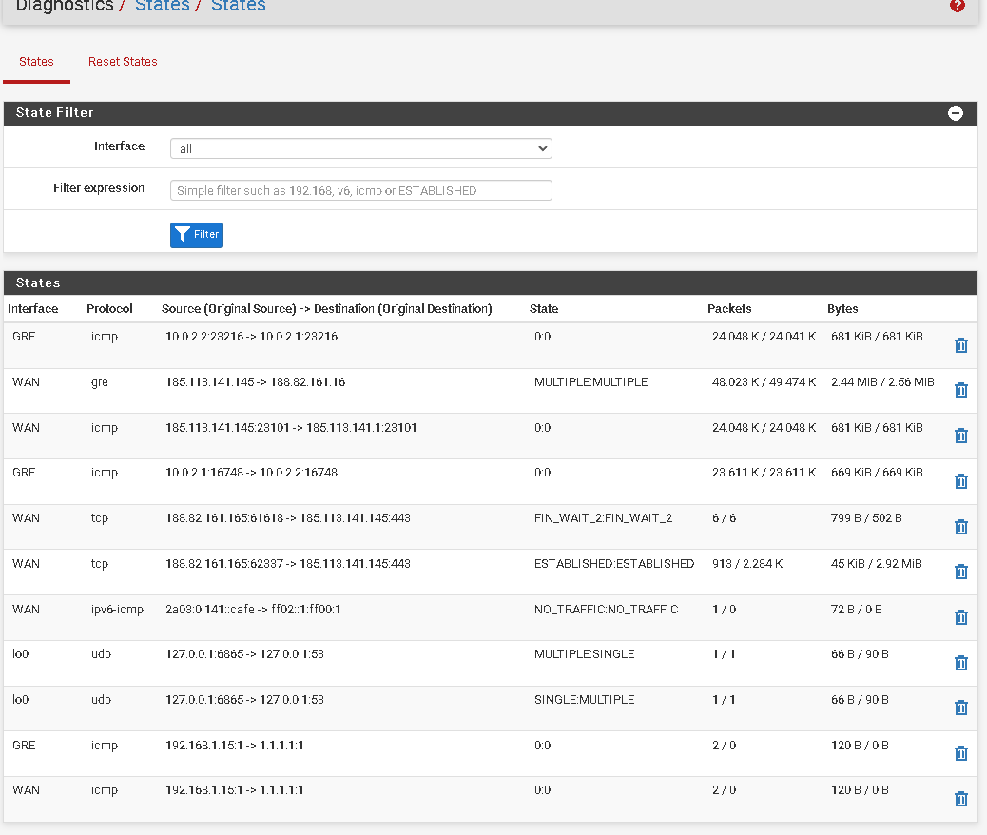
Task: Switch to the Reset States tab
Action: [123, 62]
